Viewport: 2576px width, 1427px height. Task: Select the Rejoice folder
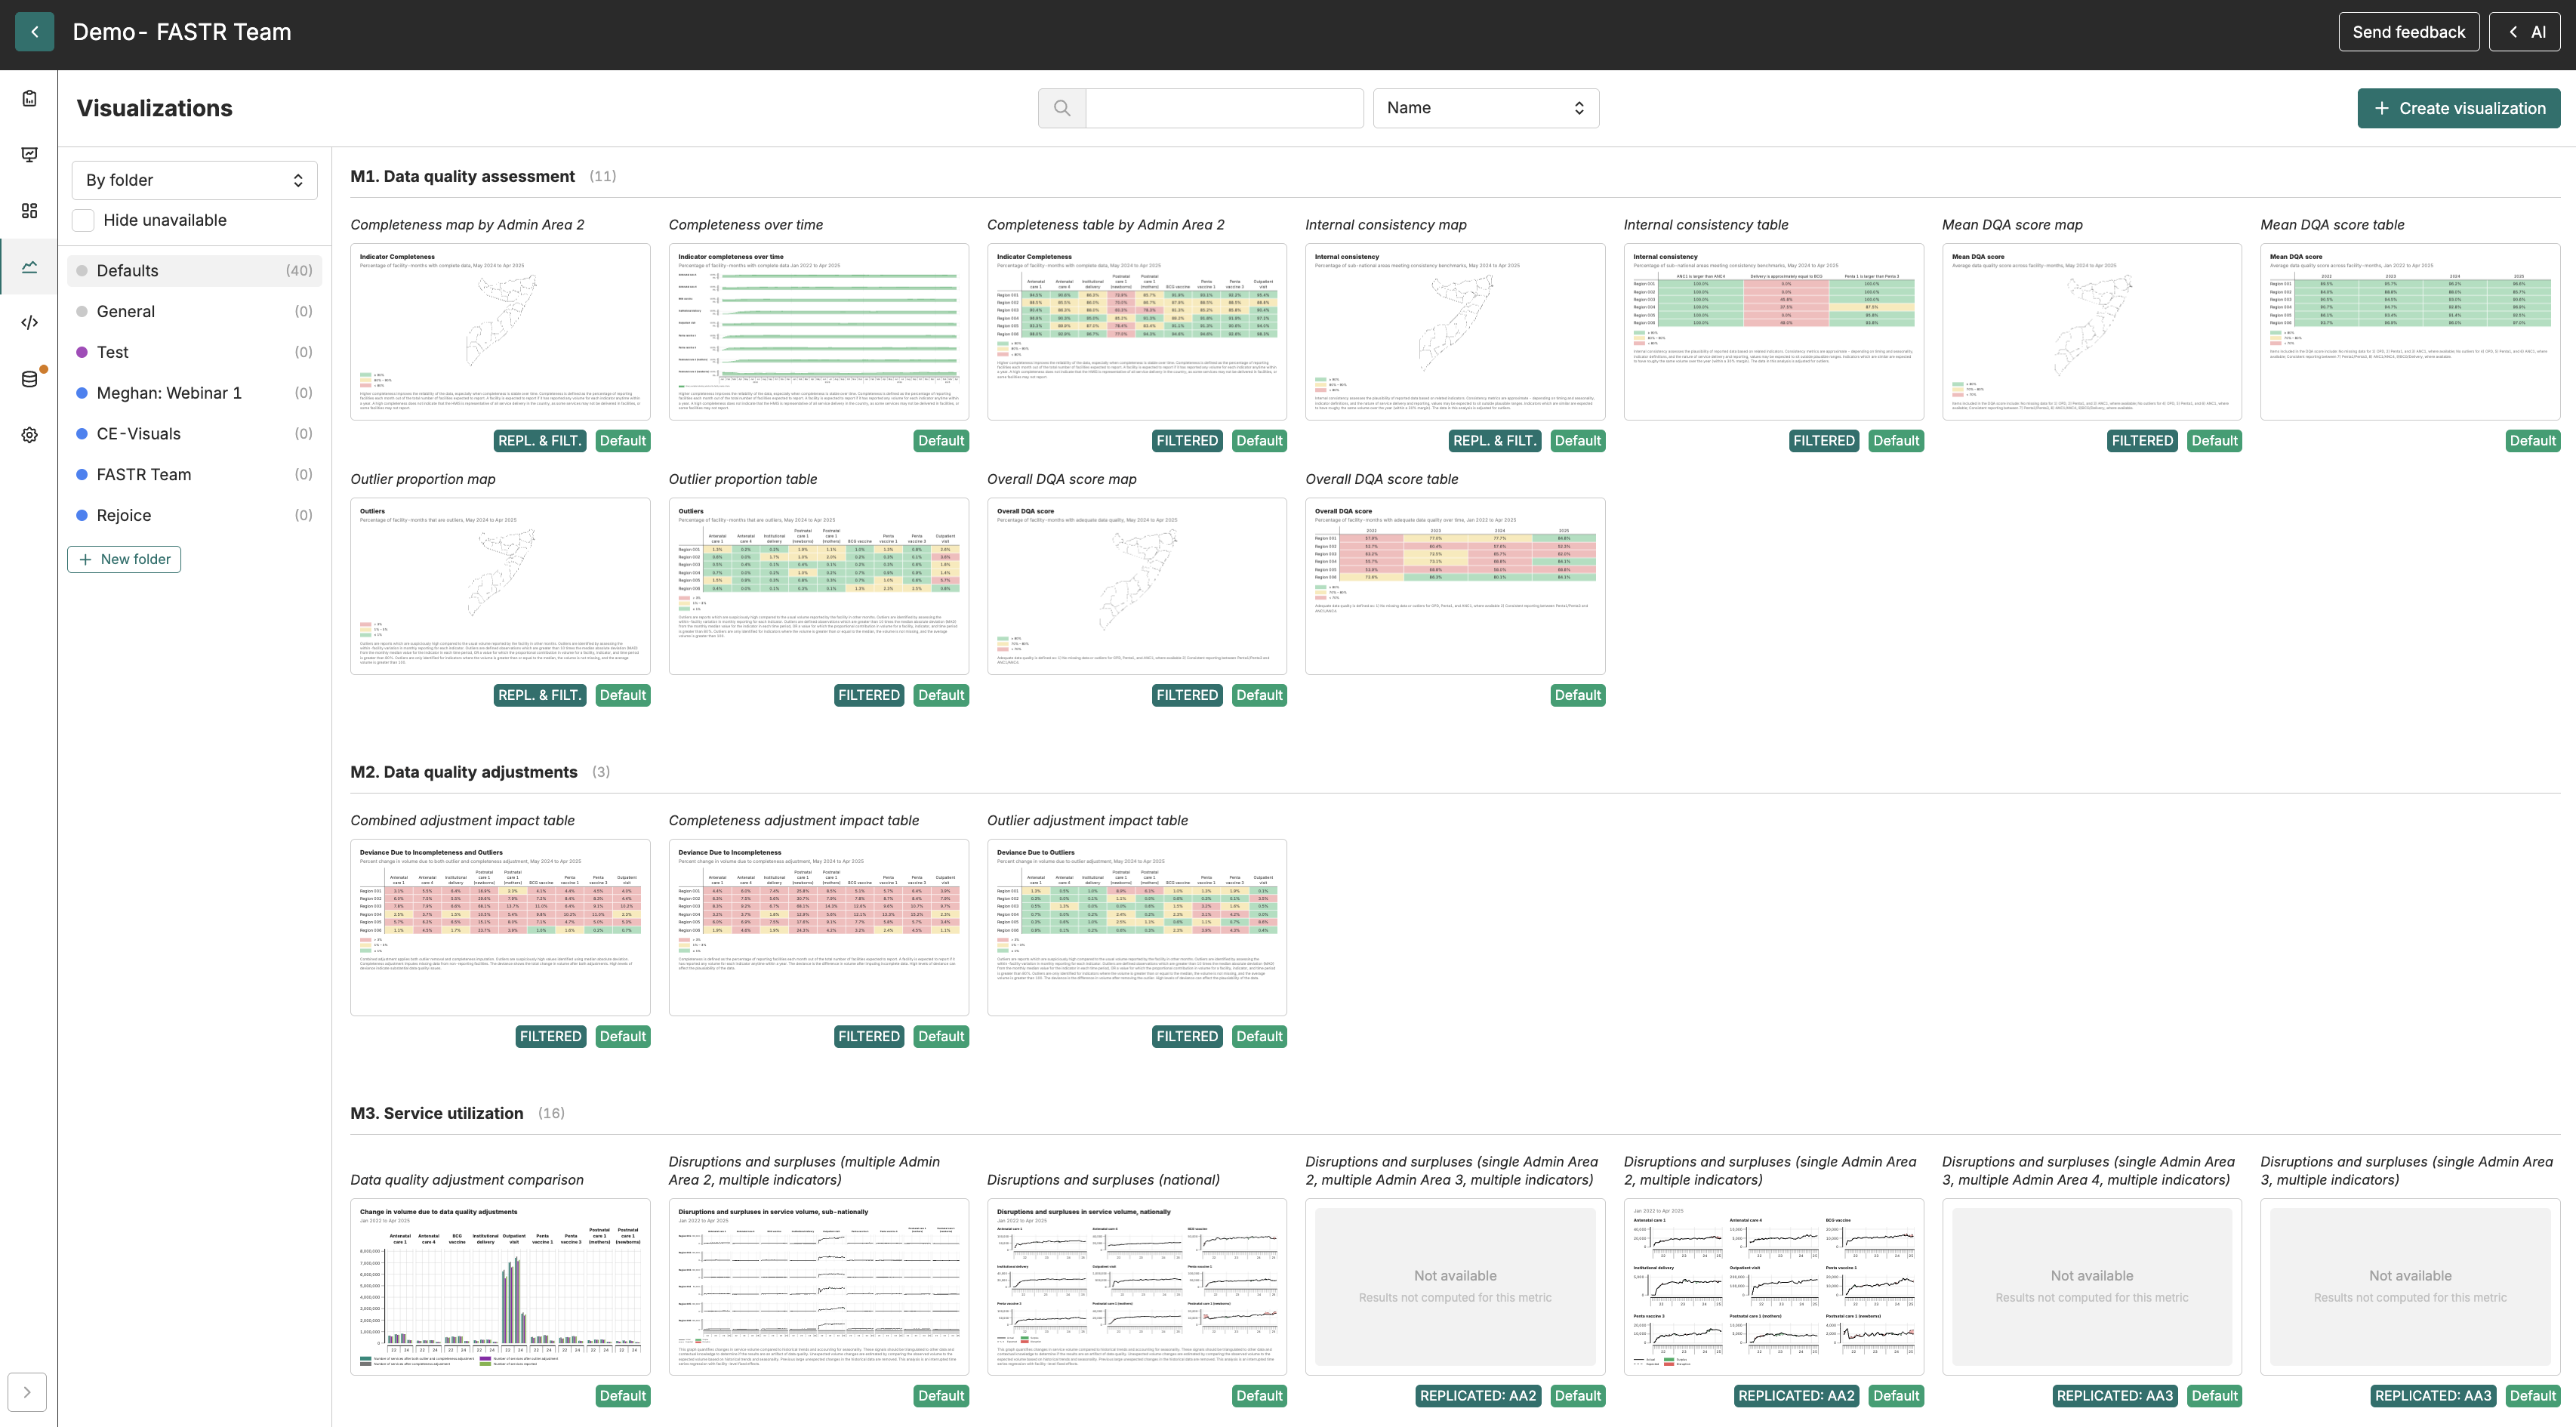click(195, 516)
